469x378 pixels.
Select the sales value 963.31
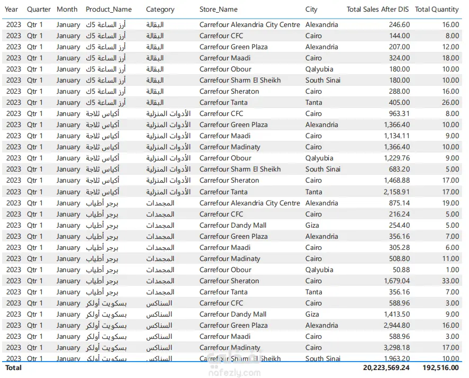[x=399, y=113]
